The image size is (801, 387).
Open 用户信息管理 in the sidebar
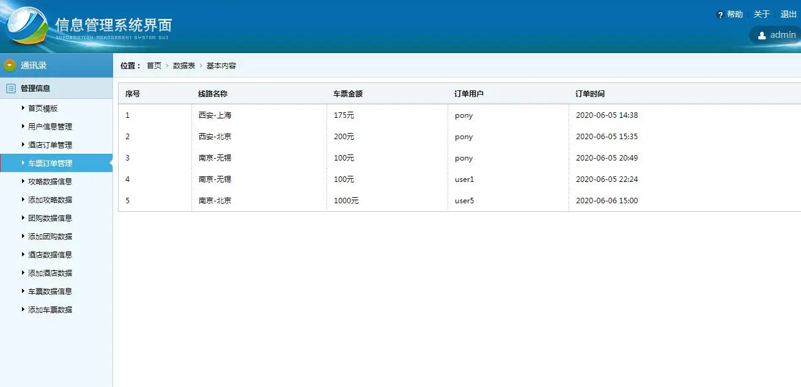[50, 127]
